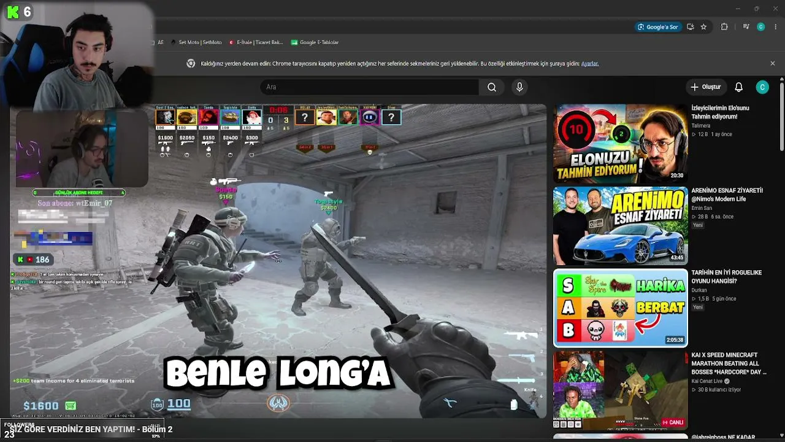Open the roguelike tier list video thumbnail
This screenshot has width=785, height=442.
(x=621, y=308)
